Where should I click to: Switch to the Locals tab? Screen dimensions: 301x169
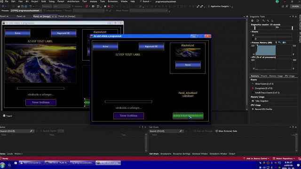(x=10, y=154)
